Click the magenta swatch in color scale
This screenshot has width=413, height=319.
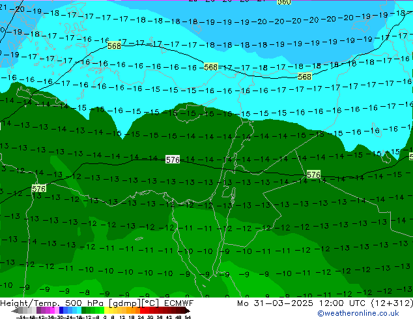pyautogui.click(x=52, y=311)
